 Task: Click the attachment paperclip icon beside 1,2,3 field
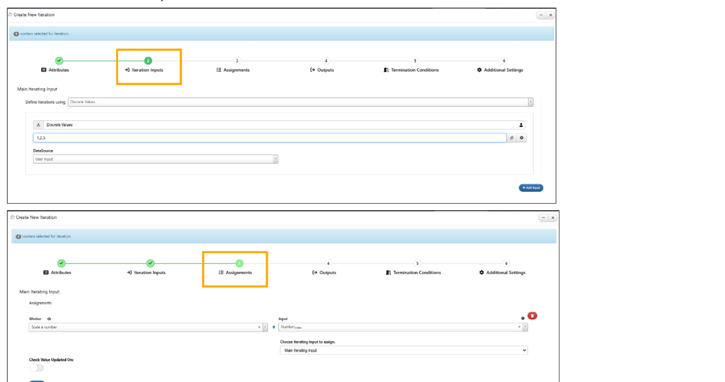pyautogui.click(x=512, y=138)
